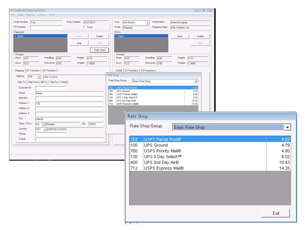Click Exit button in Rate Shop dialog
Image resolution: width=307 pixels, height=230 pixels.
(x=275, y=213)
